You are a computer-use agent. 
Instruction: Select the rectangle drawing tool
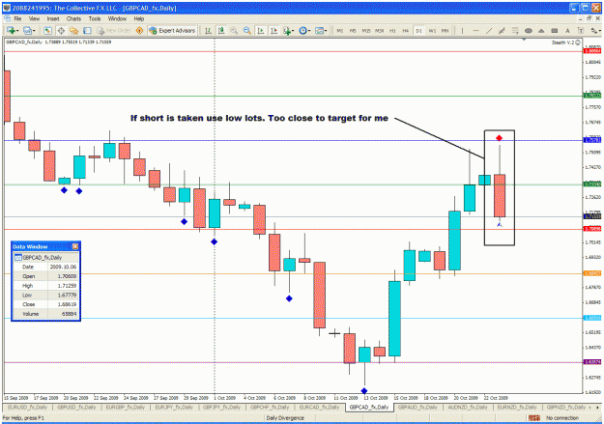pos(555,30)
